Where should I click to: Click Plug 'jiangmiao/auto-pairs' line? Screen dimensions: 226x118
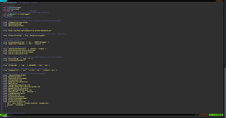pyautogui.click(x=14, y=93)
